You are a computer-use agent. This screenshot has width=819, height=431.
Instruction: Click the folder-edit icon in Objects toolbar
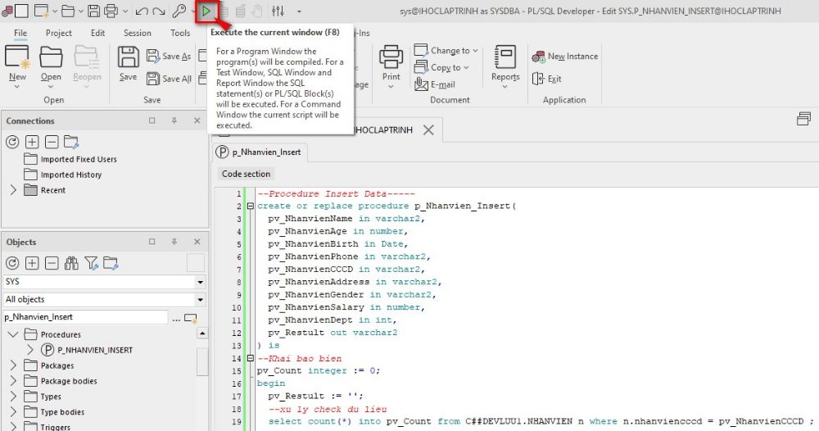click(x=111, y=263)
